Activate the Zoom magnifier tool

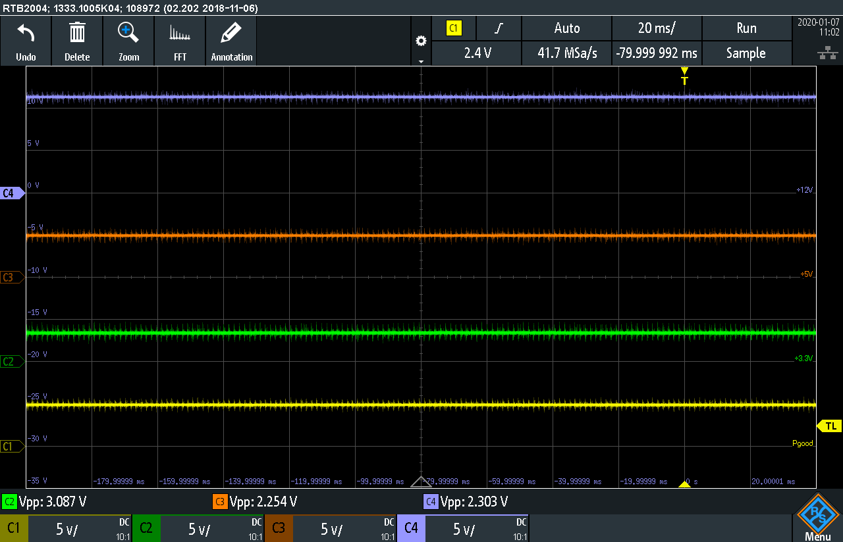[128, 41]
